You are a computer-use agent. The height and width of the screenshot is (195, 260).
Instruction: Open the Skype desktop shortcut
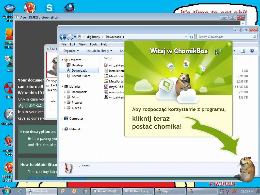pyautogui.click(x=50, y=8)
